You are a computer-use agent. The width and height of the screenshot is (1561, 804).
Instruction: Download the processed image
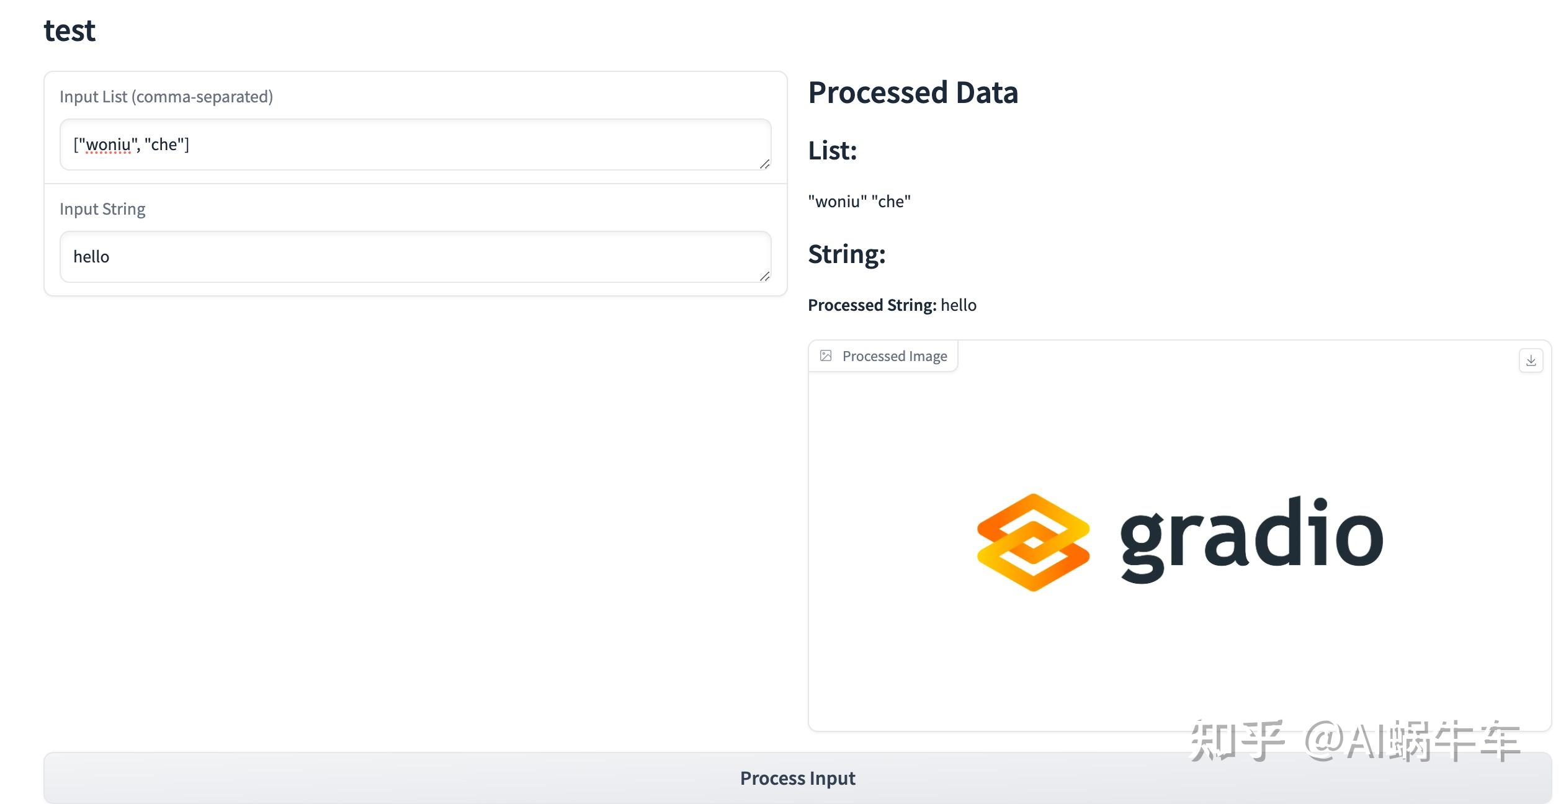pos(1531,360)
